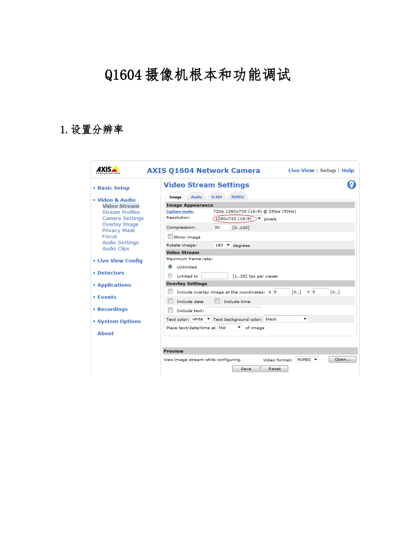
Task: Switch to the Image tab
Action: pyautogui.click(x=175, y=197)
